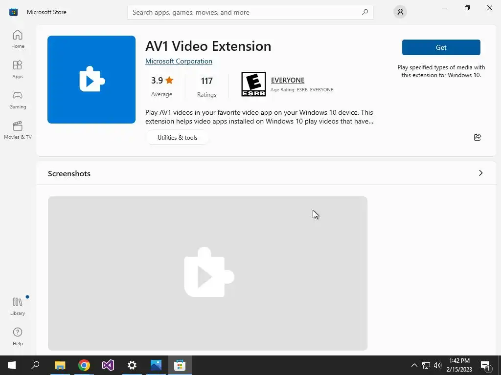This screenshot has width=501, height=375.
Task: Open Movies & TV section
Action: [18, 130]
